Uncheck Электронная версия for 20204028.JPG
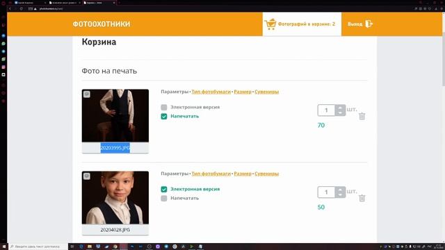This screenshot has height=250, width=445. tap(164, 189)
